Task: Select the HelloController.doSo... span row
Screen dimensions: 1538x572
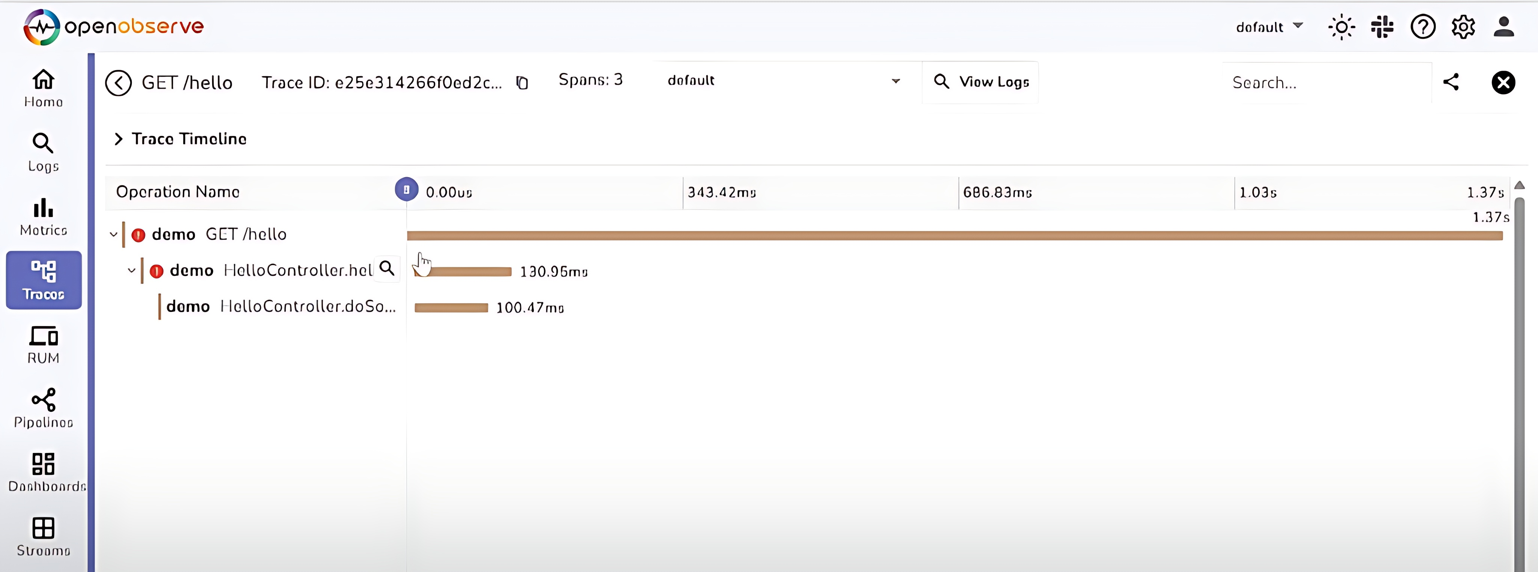Action: (x=280, y=306)
